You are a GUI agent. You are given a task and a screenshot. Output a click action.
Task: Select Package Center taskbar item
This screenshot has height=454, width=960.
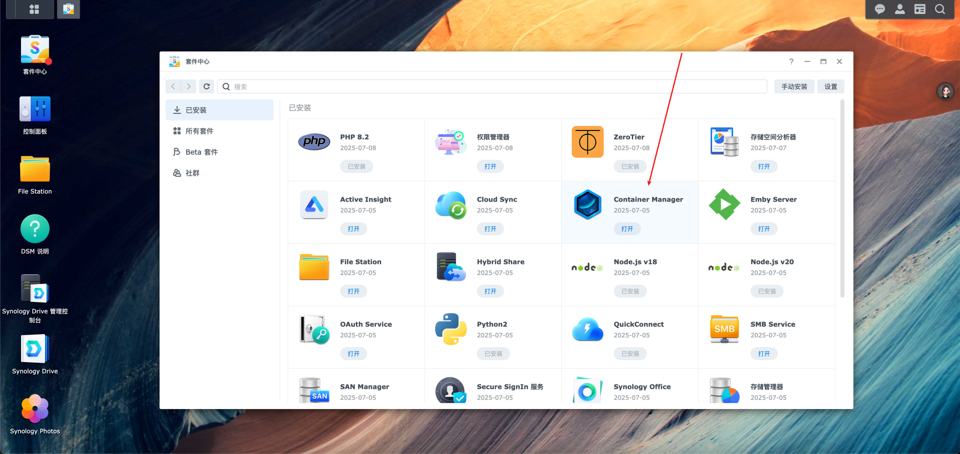click(68, 9)
